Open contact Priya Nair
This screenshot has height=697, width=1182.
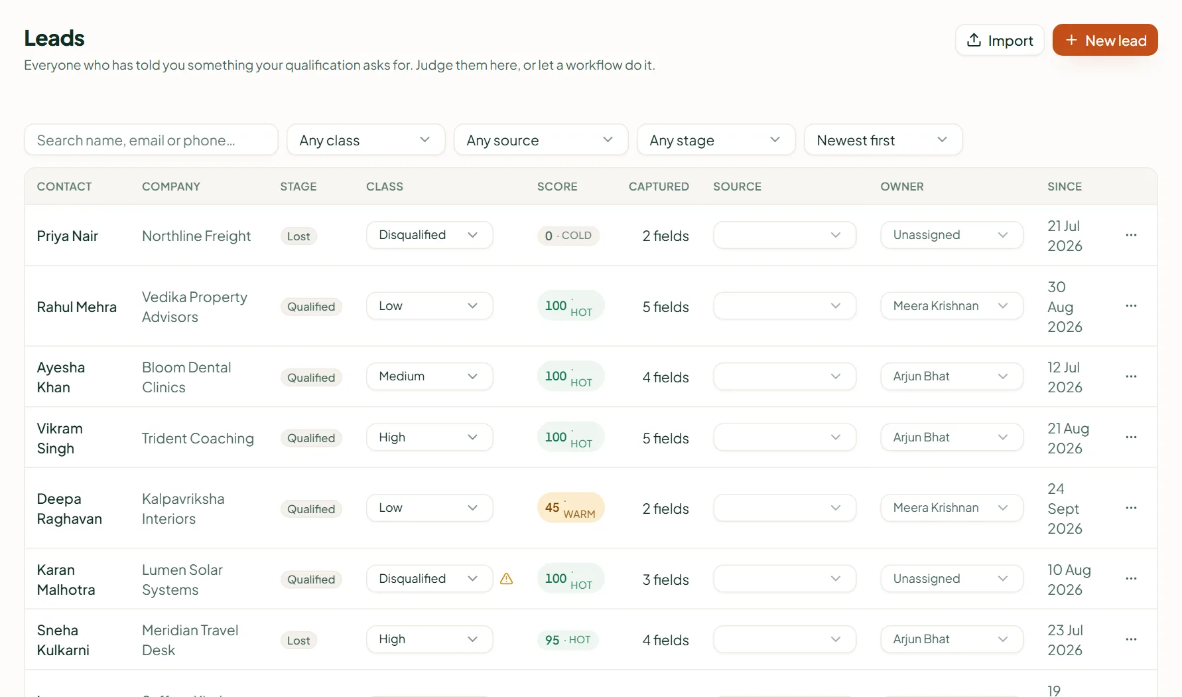pyautogui.click(x=68, y=236)
